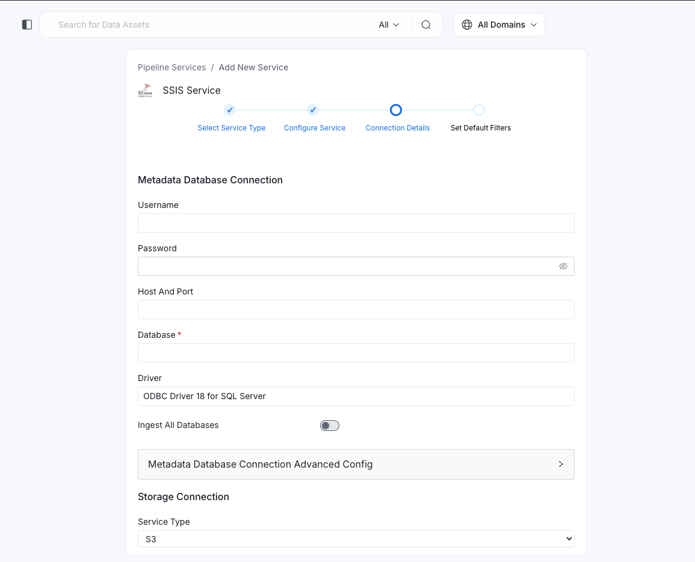Click the globe icon next to All Domains
The width and height of the screenshot is (695, 562).
[x=468, y=25]
